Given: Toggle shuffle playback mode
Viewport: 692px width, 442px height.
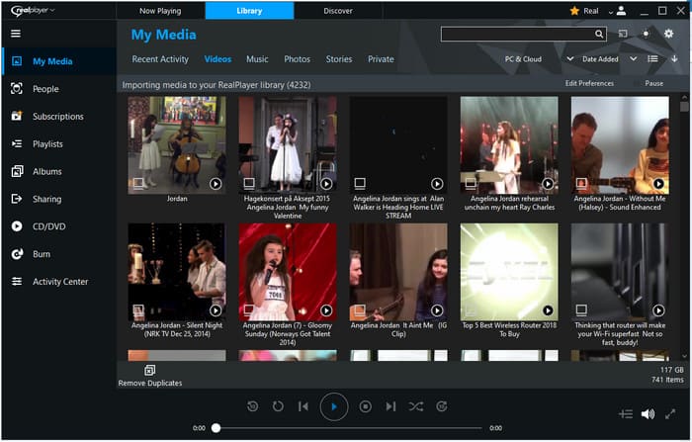Looking at the screenshot, I should click(416, 406).
